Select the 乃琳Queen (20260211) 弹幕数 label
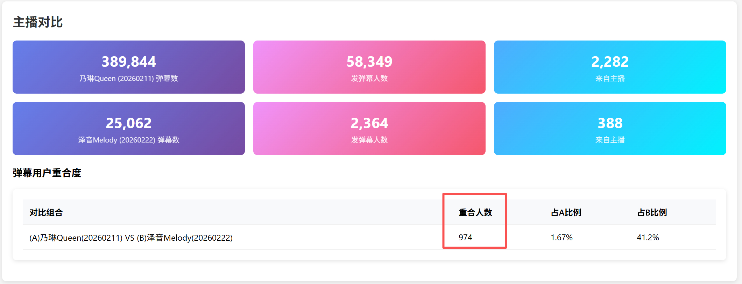Image resolution: width=742 pixels, height=284 pixels. click(x=129, y=79)
